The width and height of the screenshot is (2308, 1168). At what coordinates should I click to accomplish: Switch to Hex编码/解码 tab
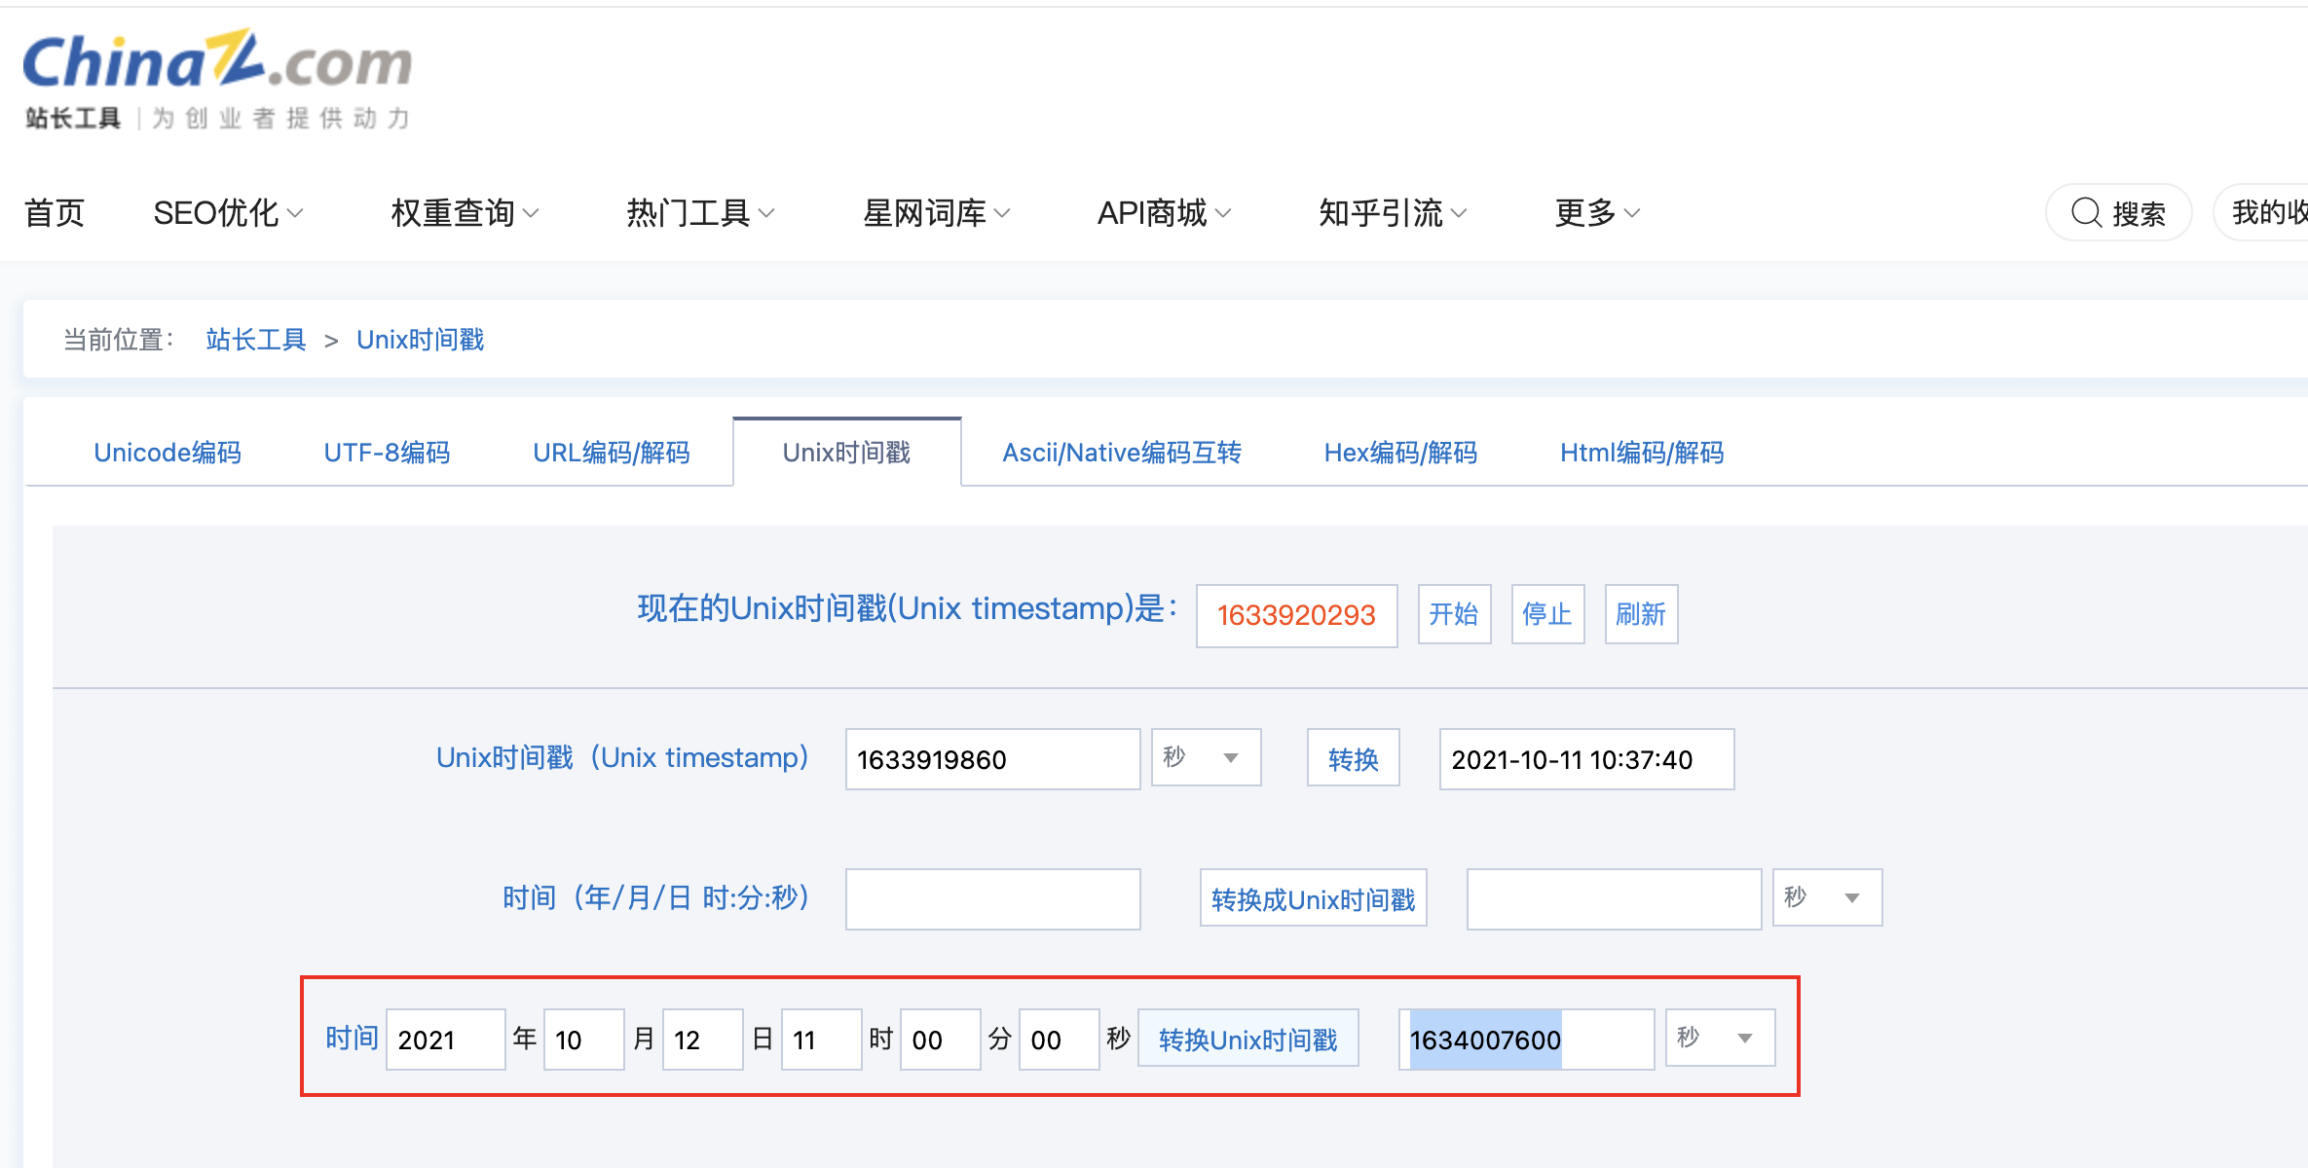(x=1399, y=453)
